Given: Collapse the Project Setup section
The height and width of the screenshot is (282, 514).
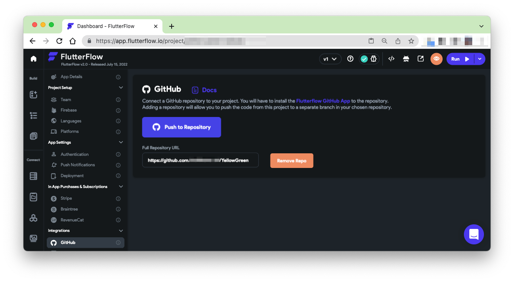Looking at the screenshot, I should 121,88.
